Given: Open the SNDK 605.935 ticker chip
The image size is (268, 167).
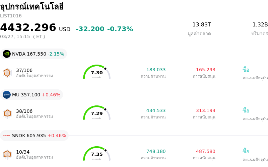Looking at the screenshot, I should point(35,136).
